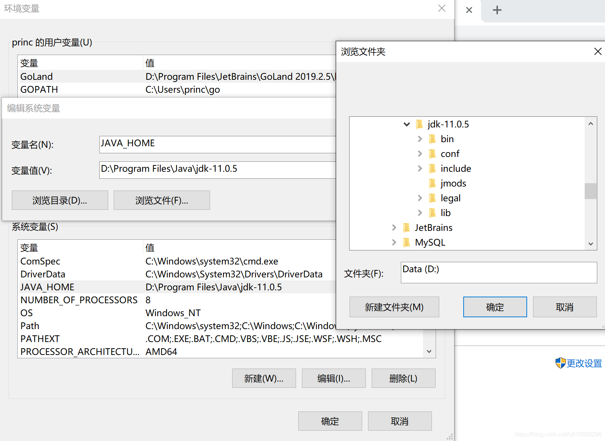Screen dimensions: 605x441
Task: Click the shield icon beside 更改设置
Action: click(x=560, y=363)
